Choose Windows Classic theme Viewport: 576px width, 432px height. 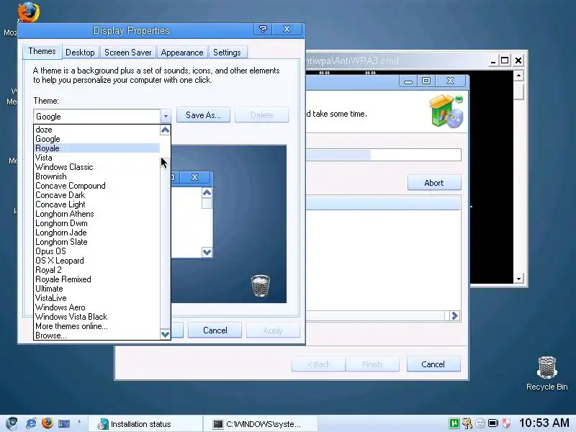[97, 167]
